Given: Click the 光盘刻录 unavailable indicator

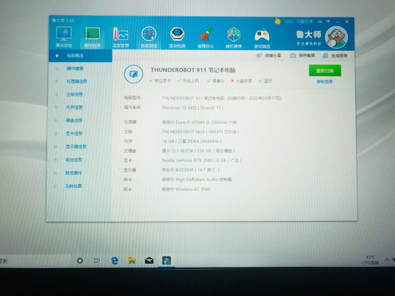Looking at the screenshot, I should [x=241, y=81].
